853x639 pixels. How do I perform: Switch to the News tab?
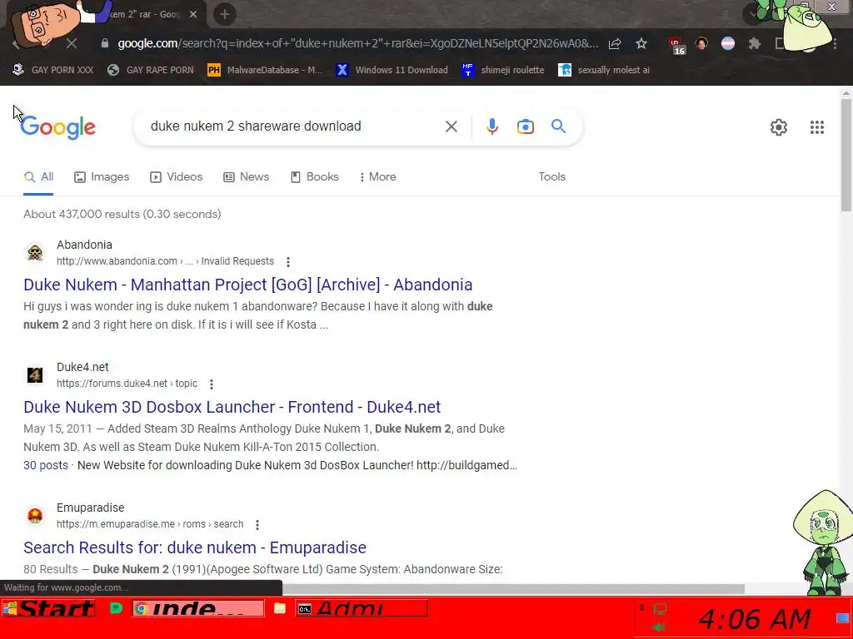[246, 177]
